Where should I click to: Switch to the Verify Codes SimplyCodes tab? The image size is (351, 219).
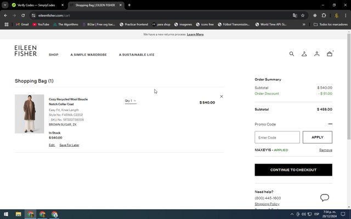click(x=36, y=5)
